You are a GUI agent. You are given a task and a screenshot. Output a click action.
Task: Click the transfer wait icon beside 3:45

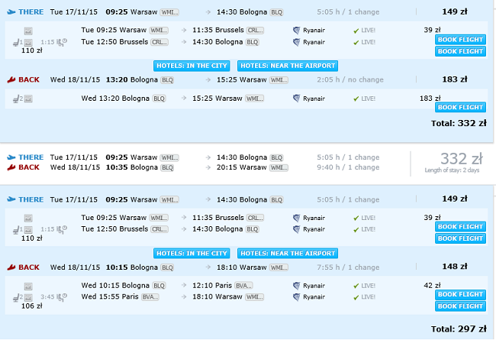(62, 297)
